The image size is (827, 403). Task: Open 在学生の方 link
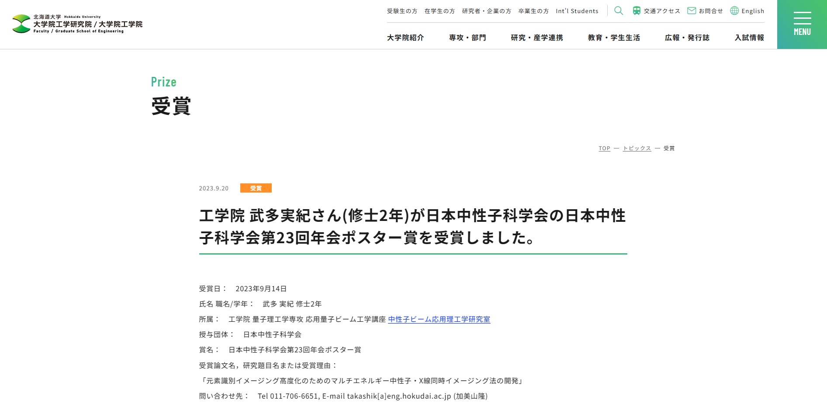click(439, 11)
